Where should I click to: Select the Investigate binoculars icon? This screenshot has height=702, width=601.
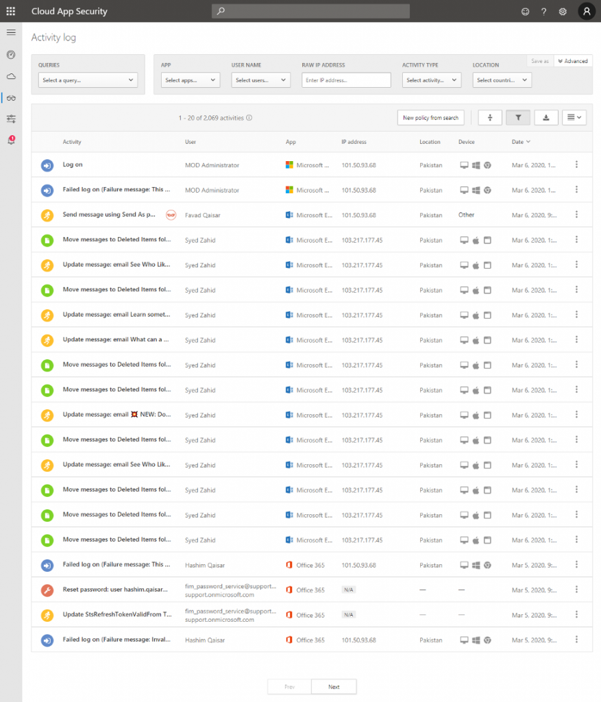click(10, 97)
